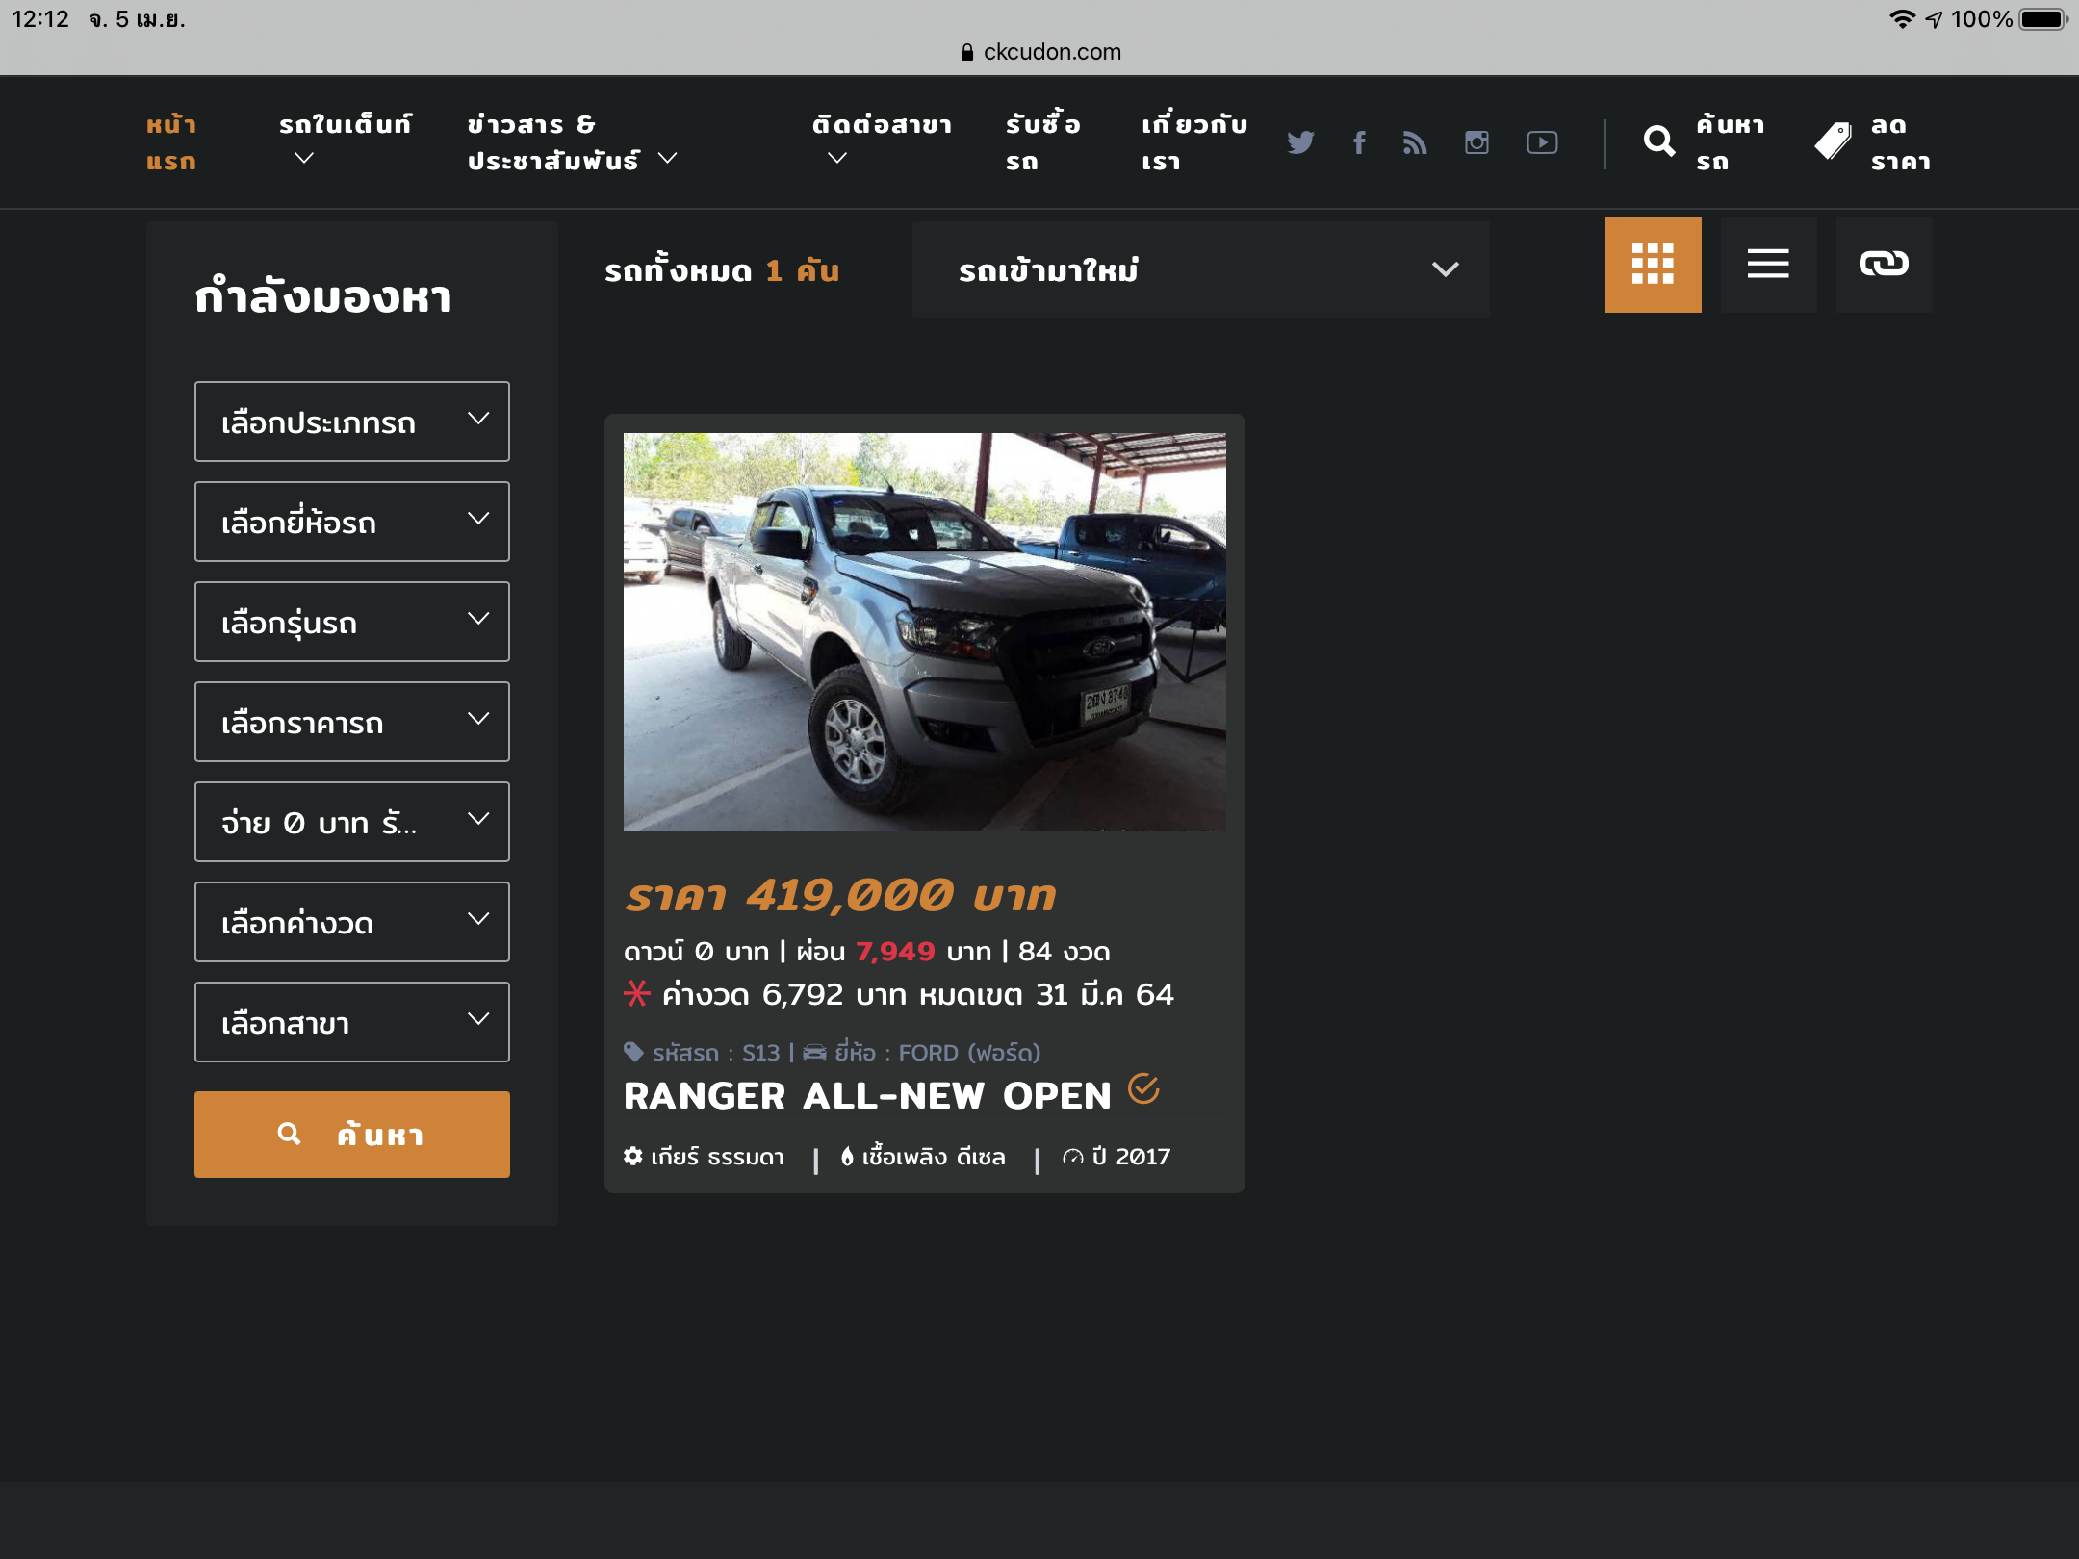2079x1559 pixels.
Task: Click the price tag discount icon
Action: [1833, 141]
